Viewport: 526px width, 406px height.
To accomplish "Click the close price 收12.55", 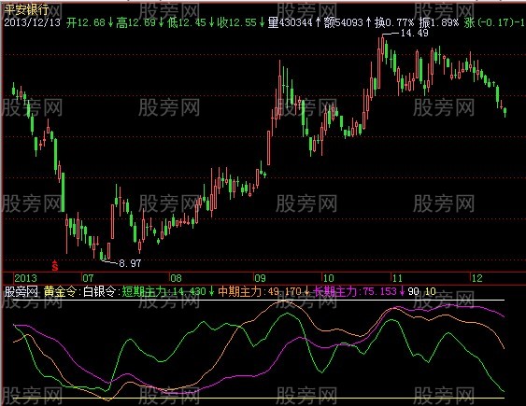I will [x=236, y=22].
